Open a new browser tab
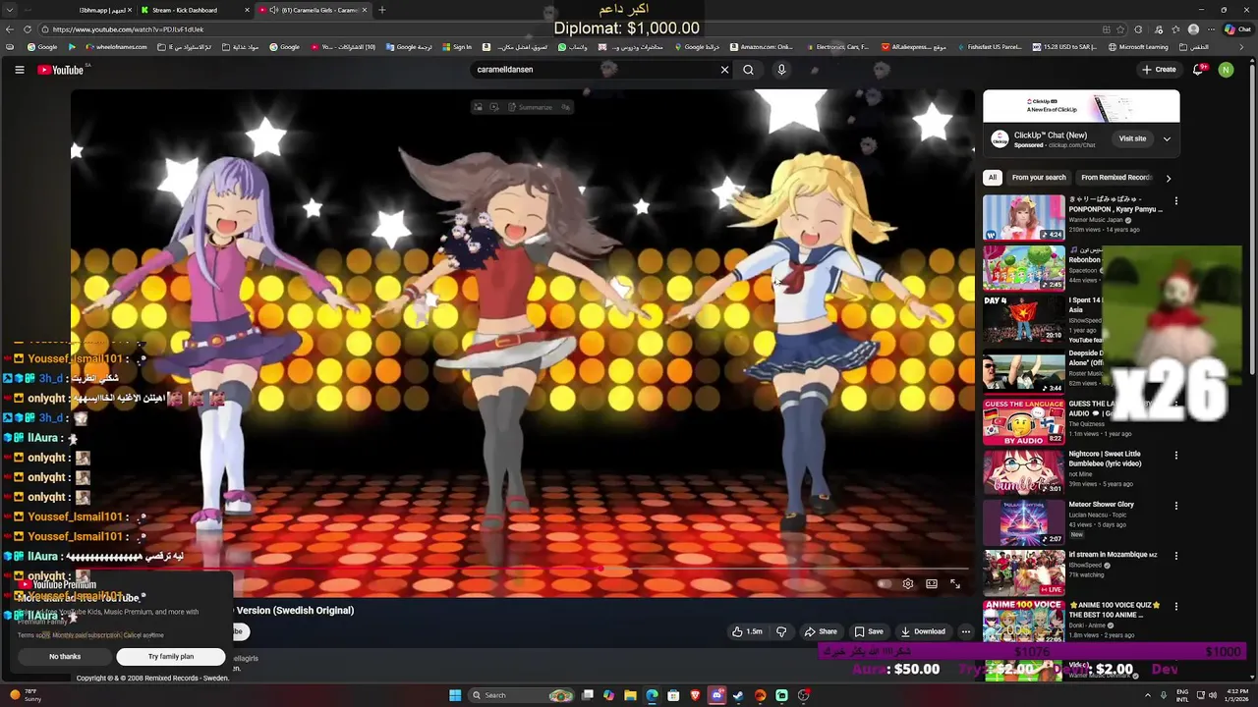This screenshot has height=707, width=1258. pos(382,10)
